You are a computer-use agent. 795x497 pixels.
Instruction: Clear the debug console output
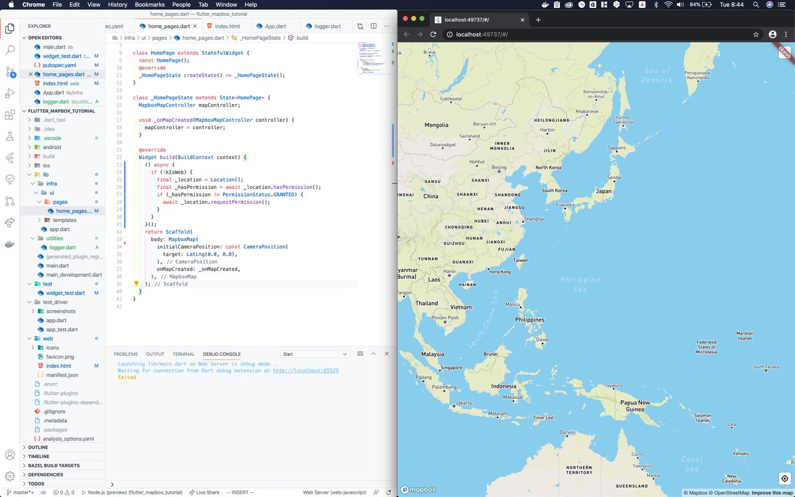pos(361,354)
